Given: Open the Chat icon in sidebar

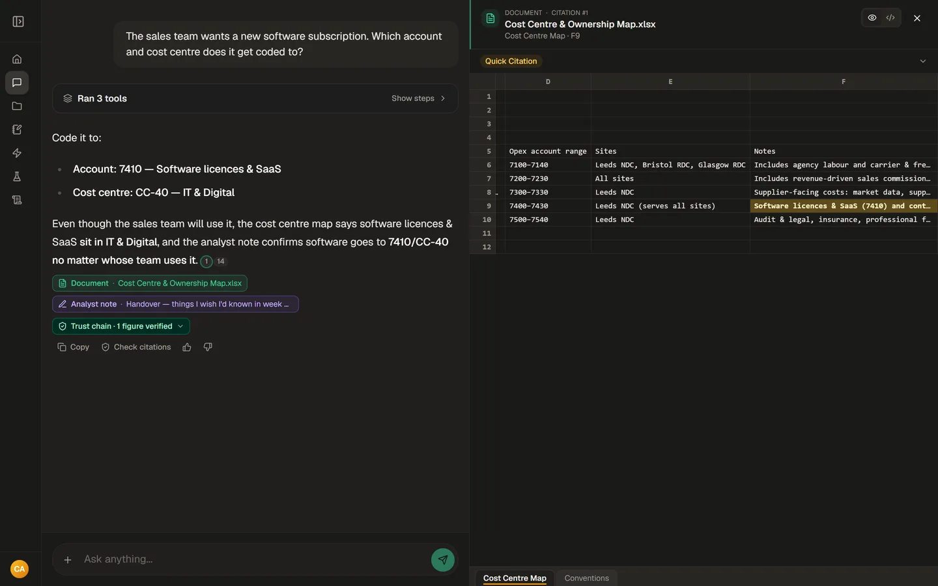Looking at the screenshot, I should [x=17, y=83].
